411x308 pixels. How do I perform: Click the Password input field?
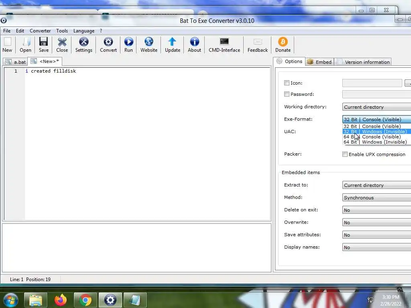(376, 94)
